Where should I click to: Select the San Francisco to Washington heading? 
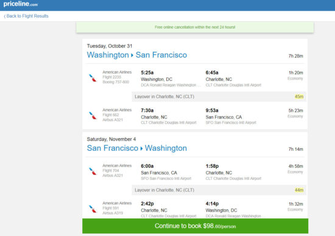point(136,148)
